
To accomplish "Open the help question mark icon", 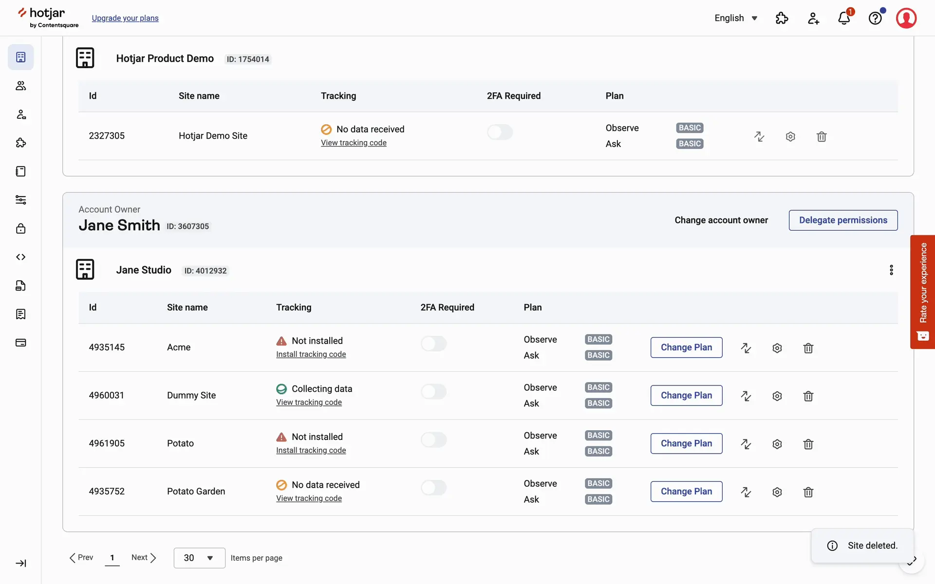I will (875, 18).
